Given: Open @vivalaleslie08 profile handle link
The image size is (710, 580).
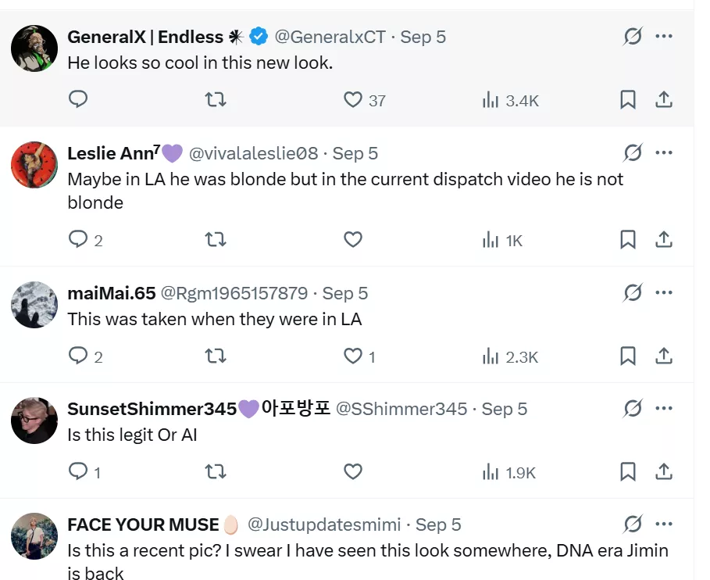Looking at the screenshot, I should (254, 153).
